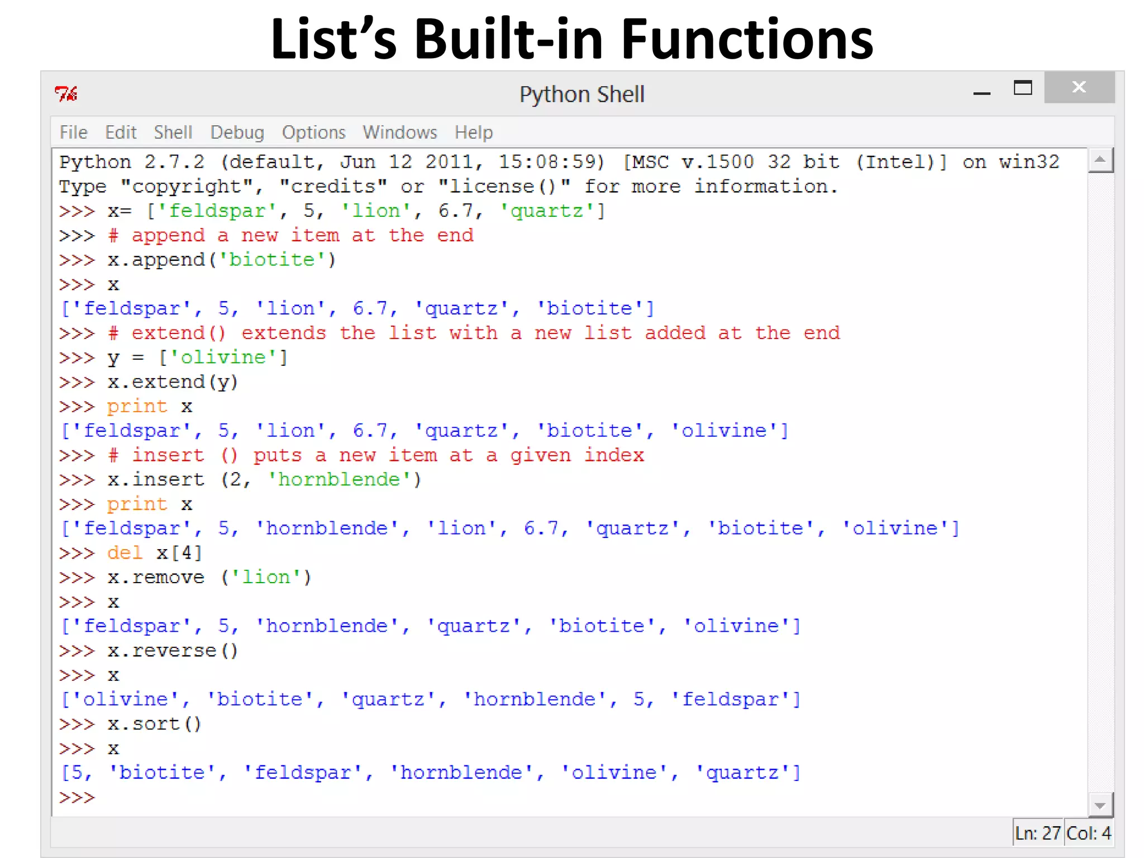The width and height of the screenshot is (1144, 858).
Task: Click the vertical scrollbar track
Action: pos(1100,480)
